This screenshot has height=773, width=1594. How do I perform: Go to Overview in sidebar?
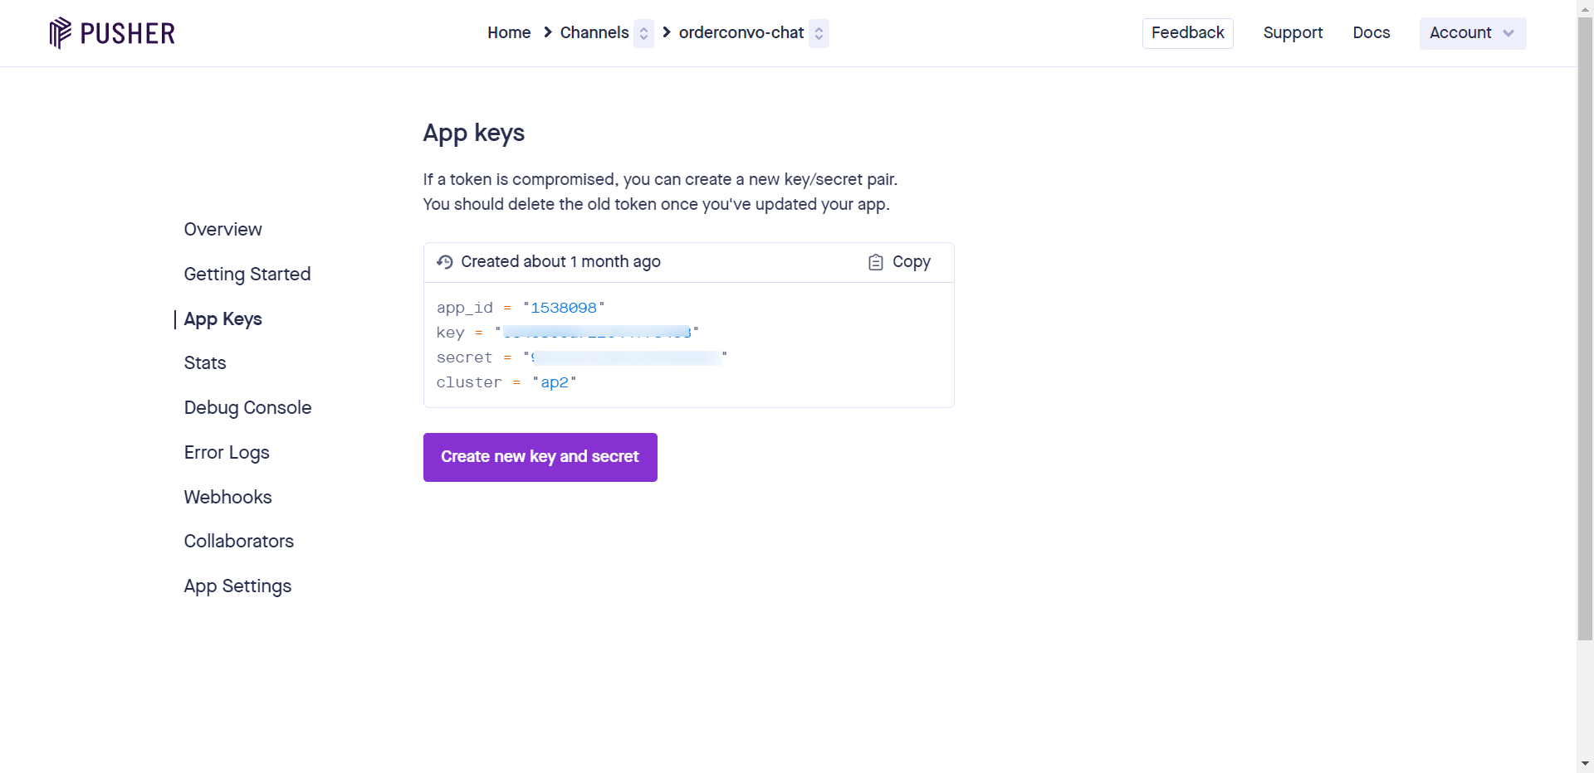coord(222,230)
